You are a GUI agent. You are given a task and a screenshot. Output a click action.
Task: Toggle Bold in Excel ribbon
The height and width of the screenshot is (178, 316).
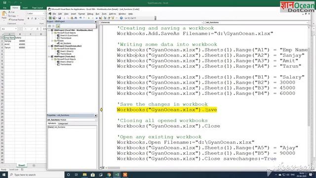[x=28, y=18]
